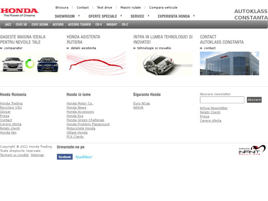
Task: Click the Abonare button
Action: coord(254,100)
